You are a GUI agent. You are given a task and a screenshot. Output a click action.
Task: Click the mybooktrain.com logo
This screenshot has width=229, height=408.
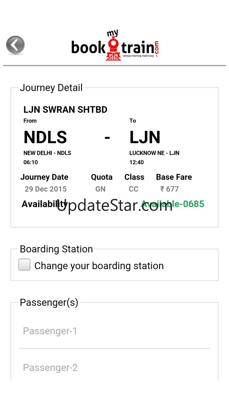click(115, 46)
